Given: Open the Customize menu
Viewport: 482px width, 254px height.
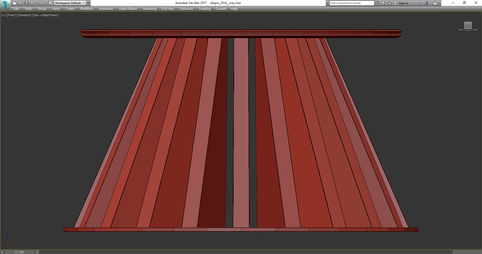Looking at the screenshot, I should pyautogui.click(x=186, y=9).
